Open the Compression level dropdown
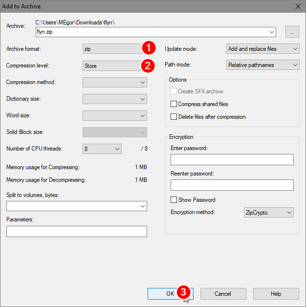306x307 pixels. tap(112, 66)
